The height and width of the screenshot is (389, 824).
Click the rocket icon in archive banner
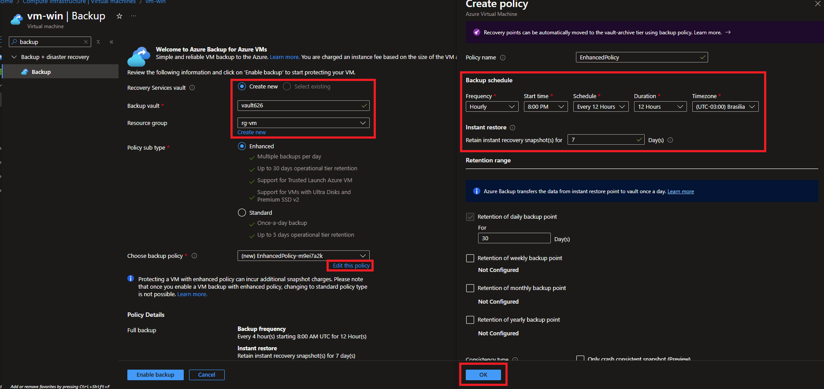tap(476, 32)
